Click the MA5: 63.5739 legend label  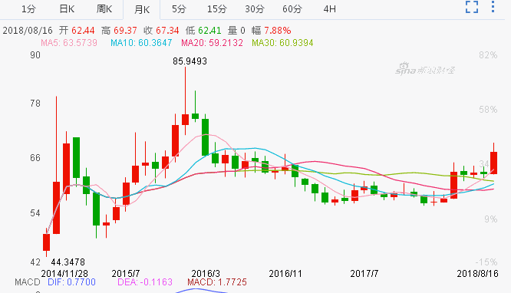69,43
